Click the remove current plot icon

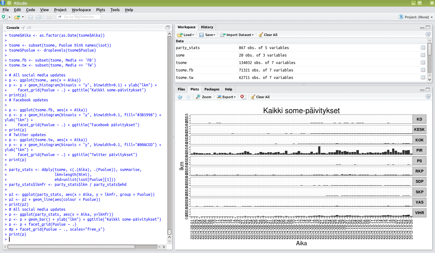(243, 97)
